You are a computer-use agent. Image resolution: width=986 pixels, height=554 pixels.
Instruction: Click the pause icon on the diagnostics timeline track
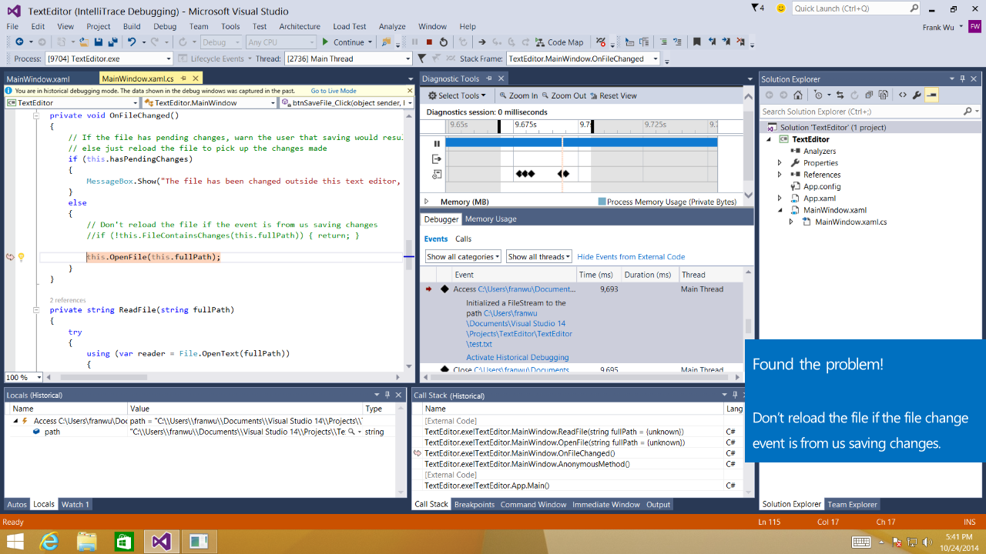[437, 143]
